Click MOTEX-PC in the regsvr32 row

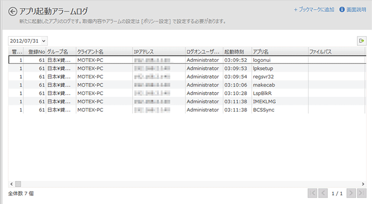[x=90, y=76]
